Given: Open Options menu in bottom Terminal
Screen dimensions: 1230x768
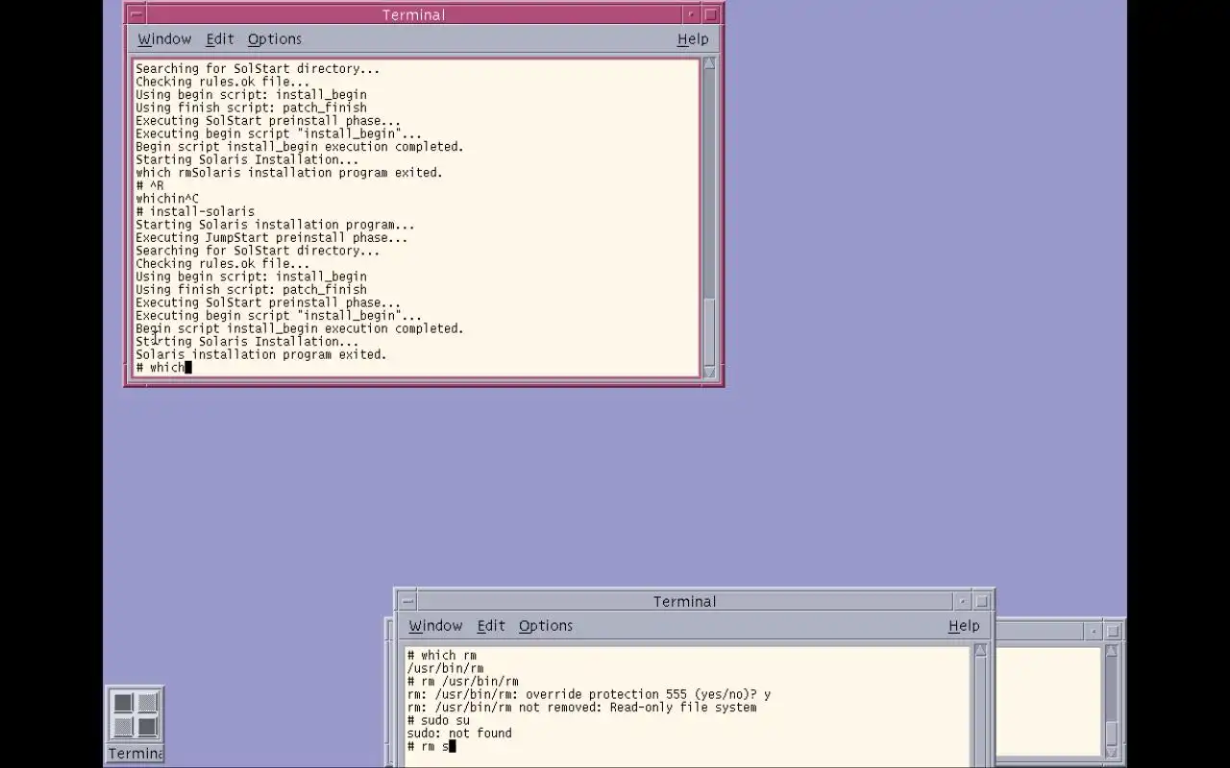Looking at the screenshot, I should (x=546, y=626).
